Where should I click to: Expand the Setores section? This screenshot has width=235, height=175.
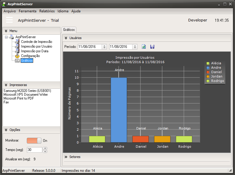pos(66,157)
